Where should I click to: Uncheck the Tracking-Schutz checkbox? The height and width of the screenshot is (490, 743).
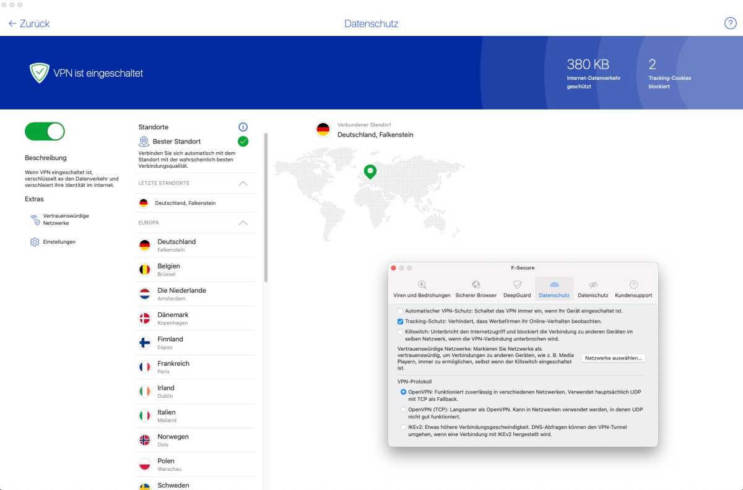pos(401,322)
